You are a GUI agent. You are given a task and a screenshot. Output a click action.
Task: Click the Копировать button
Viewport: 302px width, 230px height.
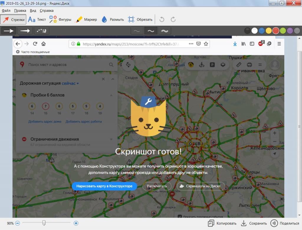222,223
